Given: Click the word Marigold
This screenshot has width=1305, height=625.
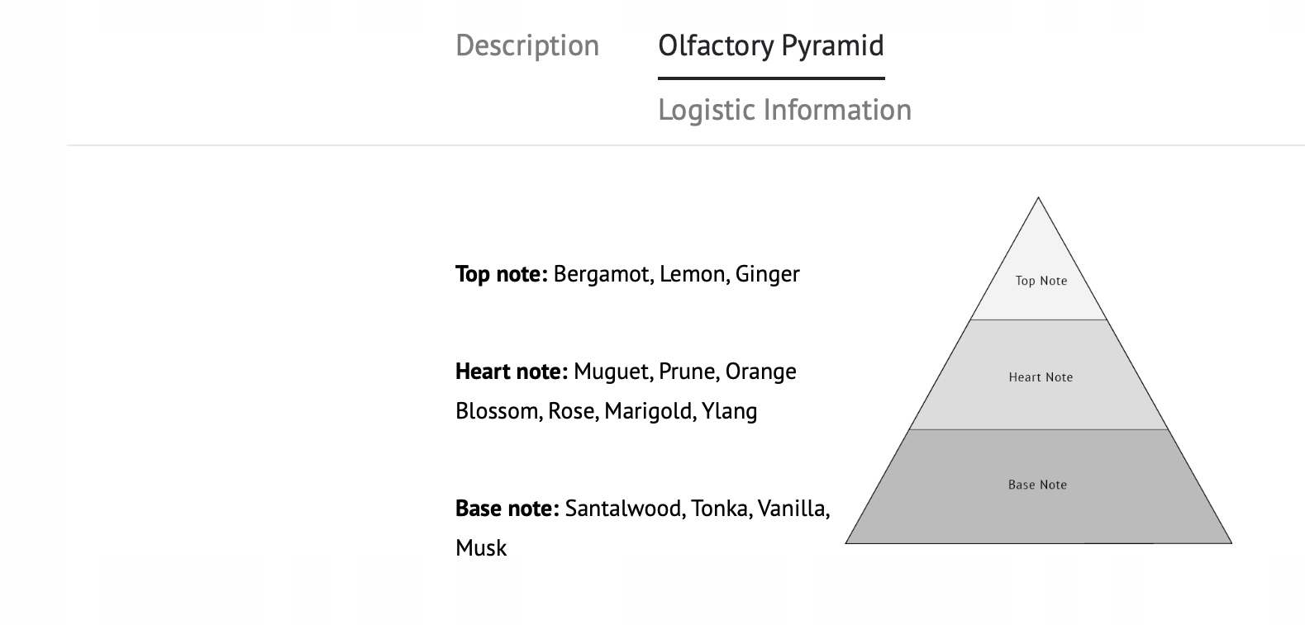Looking at the screenshot, I should point(650,411).
